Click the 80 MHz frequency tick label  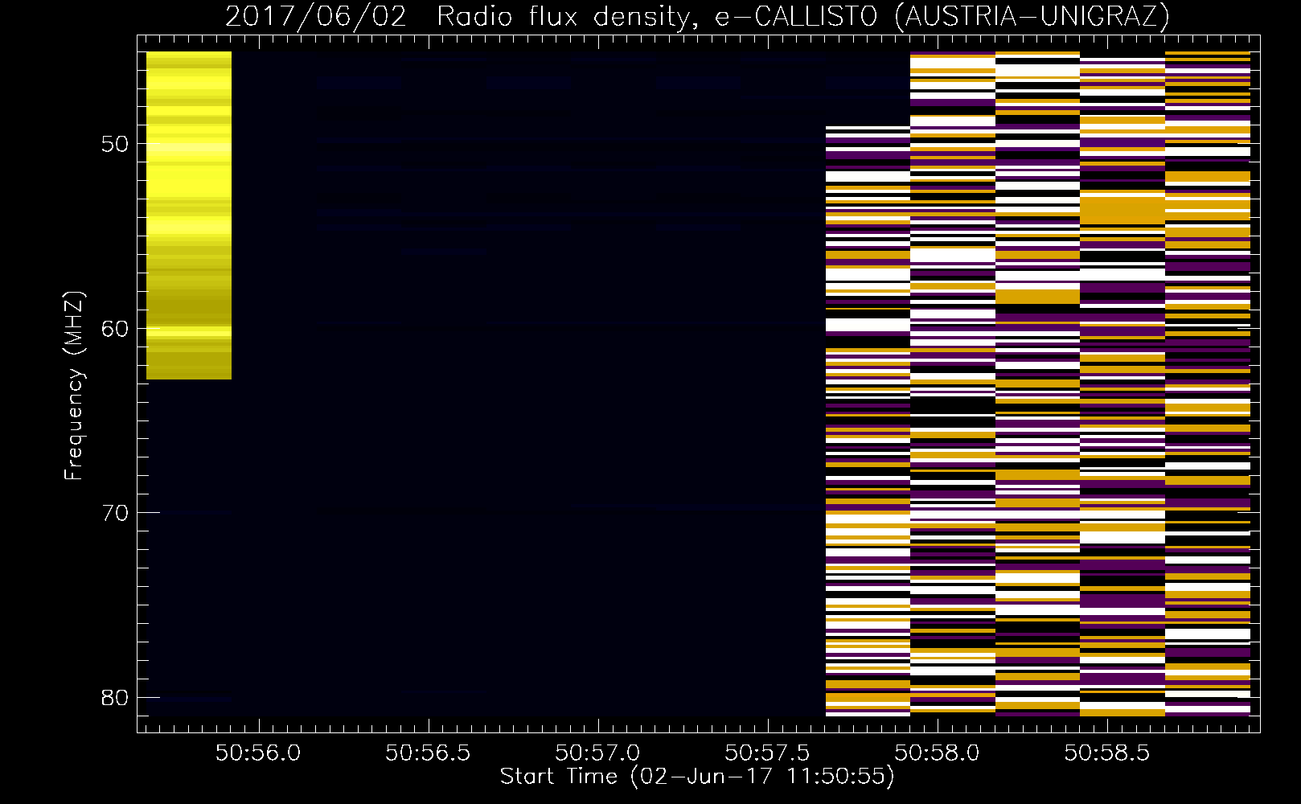(115, 697)
